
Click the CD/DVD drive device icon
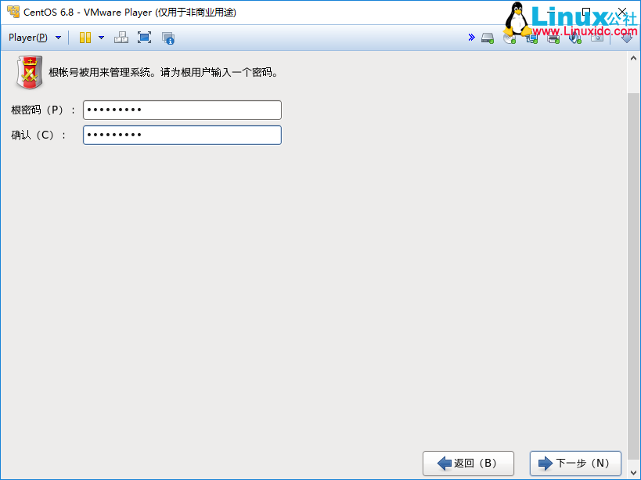coord(510,38)
